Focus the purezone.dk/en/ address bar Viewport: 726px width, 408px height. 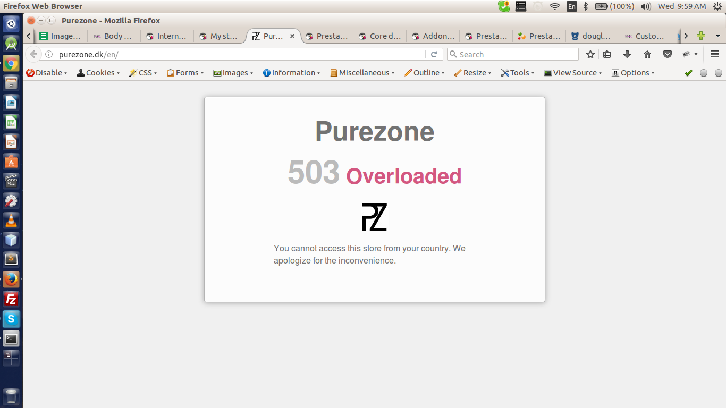[x=241, y=54]
